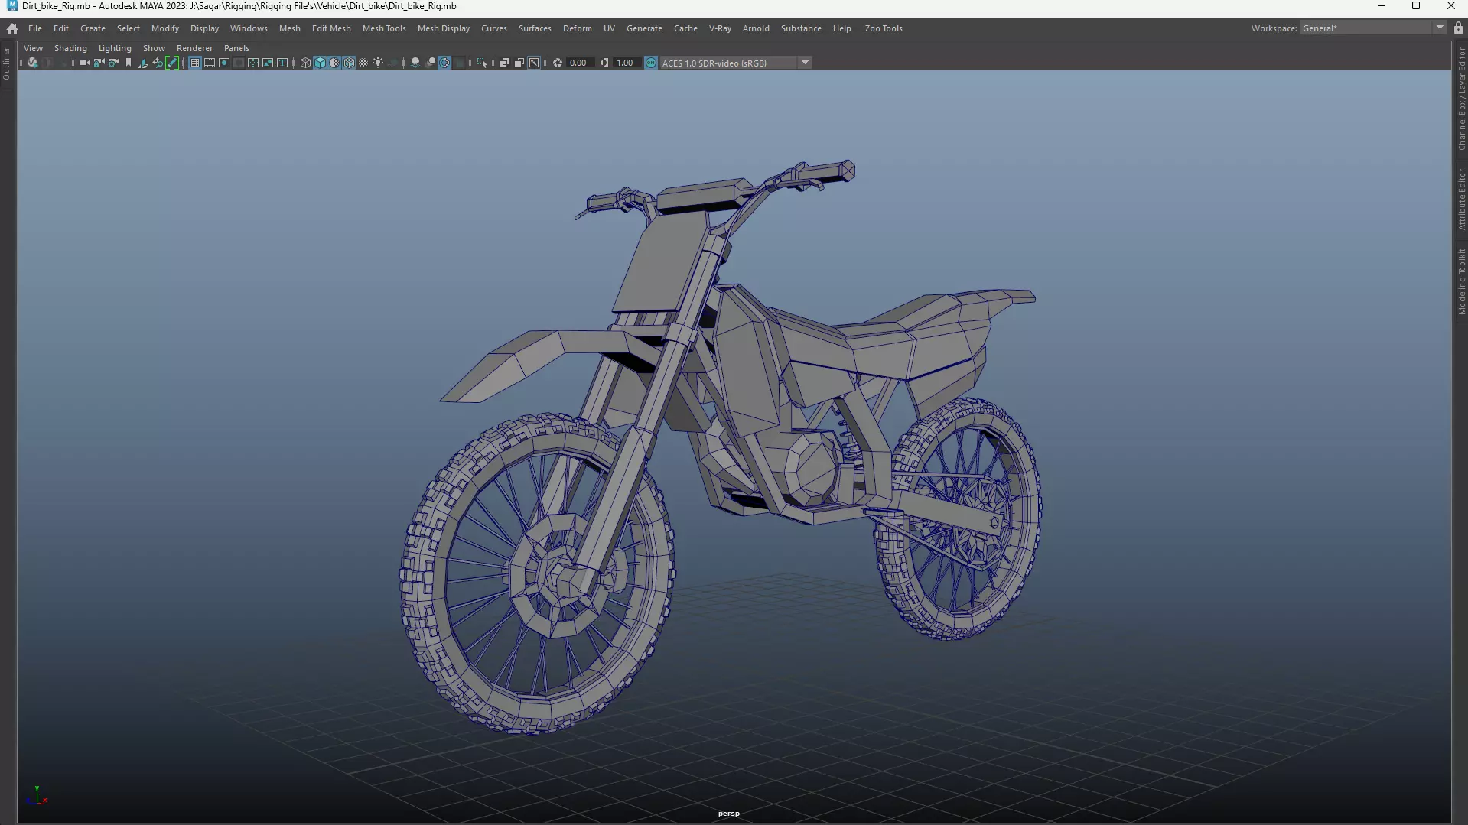Open the panel Renderer menu
The width and height of the screenshot is (1468, 825).
coord(195,48)
